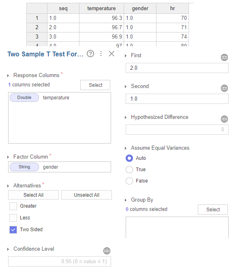Collapse the Second section

(126, 87)
